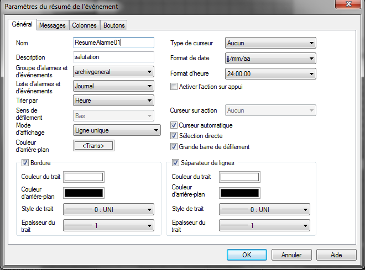The height and width of the screenshot is (270, 365).
Task: Open the Colonnes tab
Action: (84, 25)
